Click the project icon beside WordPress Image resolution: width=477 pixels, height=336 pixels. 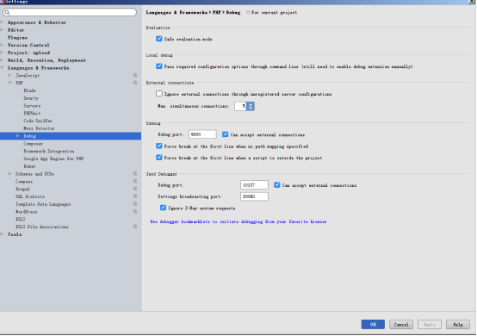[x=135, y=212]
